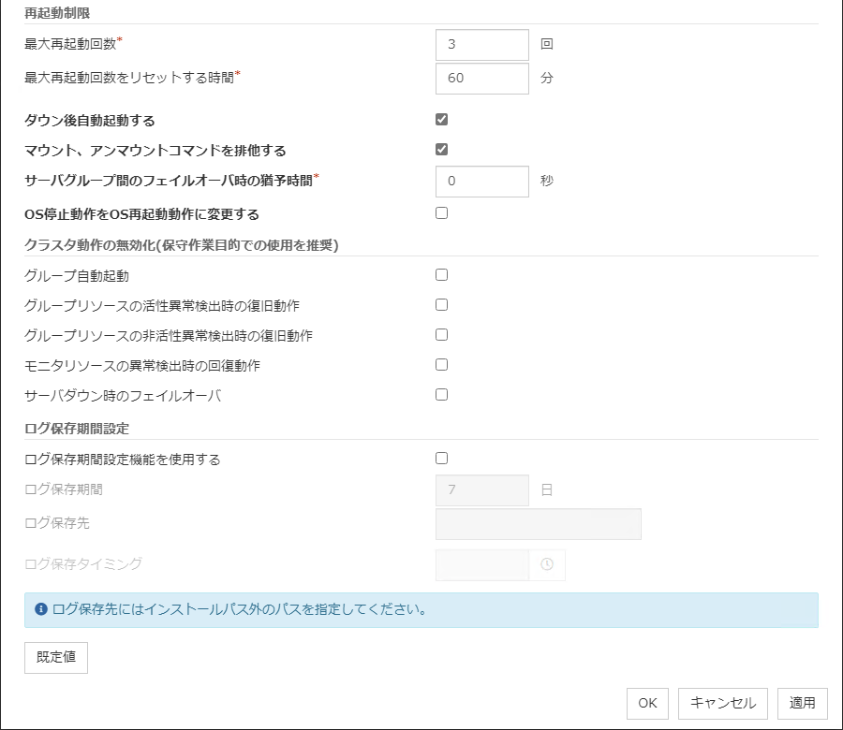The height and width of the screenshot is (730, 843).
Task: Uncheck マウント、アンマウントコマンドを排他する checkbox
Action: coord(442,150)
